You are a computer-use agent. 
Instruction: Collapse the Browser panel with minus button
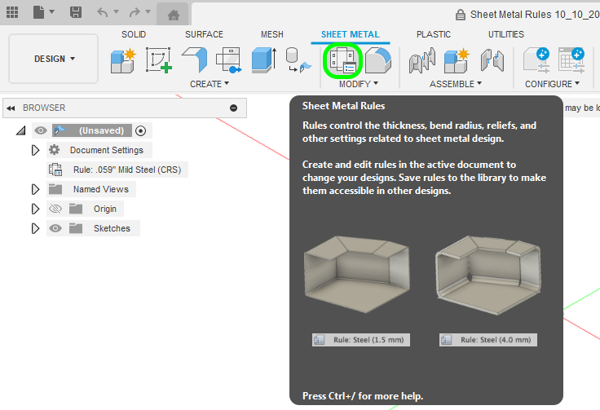tap(234, 108)
